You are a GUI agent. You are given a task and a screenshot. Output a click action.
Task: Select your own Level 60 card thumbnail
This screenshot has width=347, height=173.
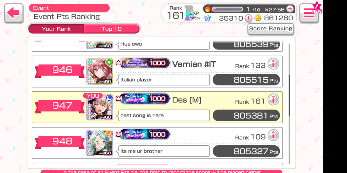[100, 107]
